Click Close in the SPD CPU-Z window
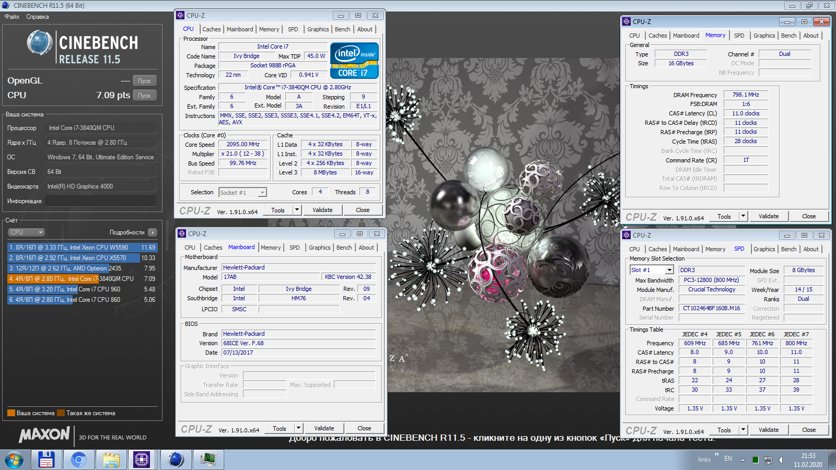This screenshot has width=836, height=470. (809, 430)
